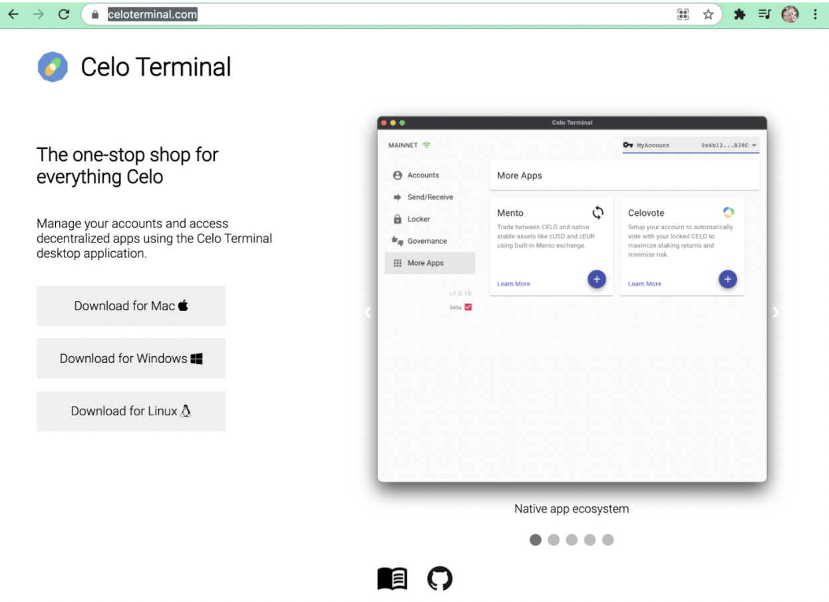This screenshot has height=602, width=829.
Task: Click the Mento card title
Action: pyautogui.click(x=510, y=213)
